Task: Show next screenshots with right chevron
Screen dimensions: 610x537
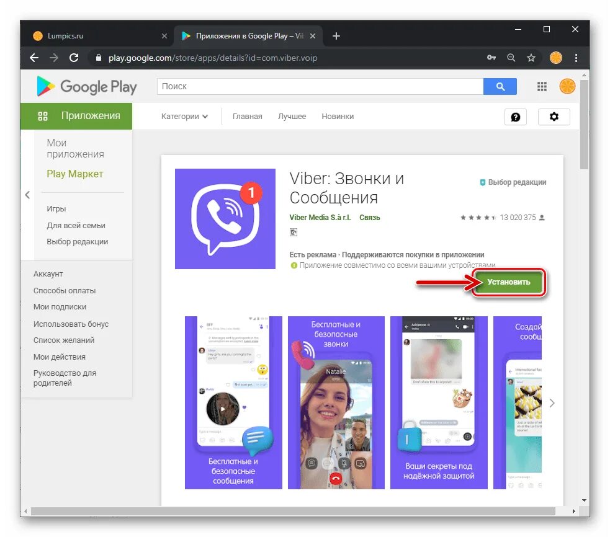Action: point(552,403)
